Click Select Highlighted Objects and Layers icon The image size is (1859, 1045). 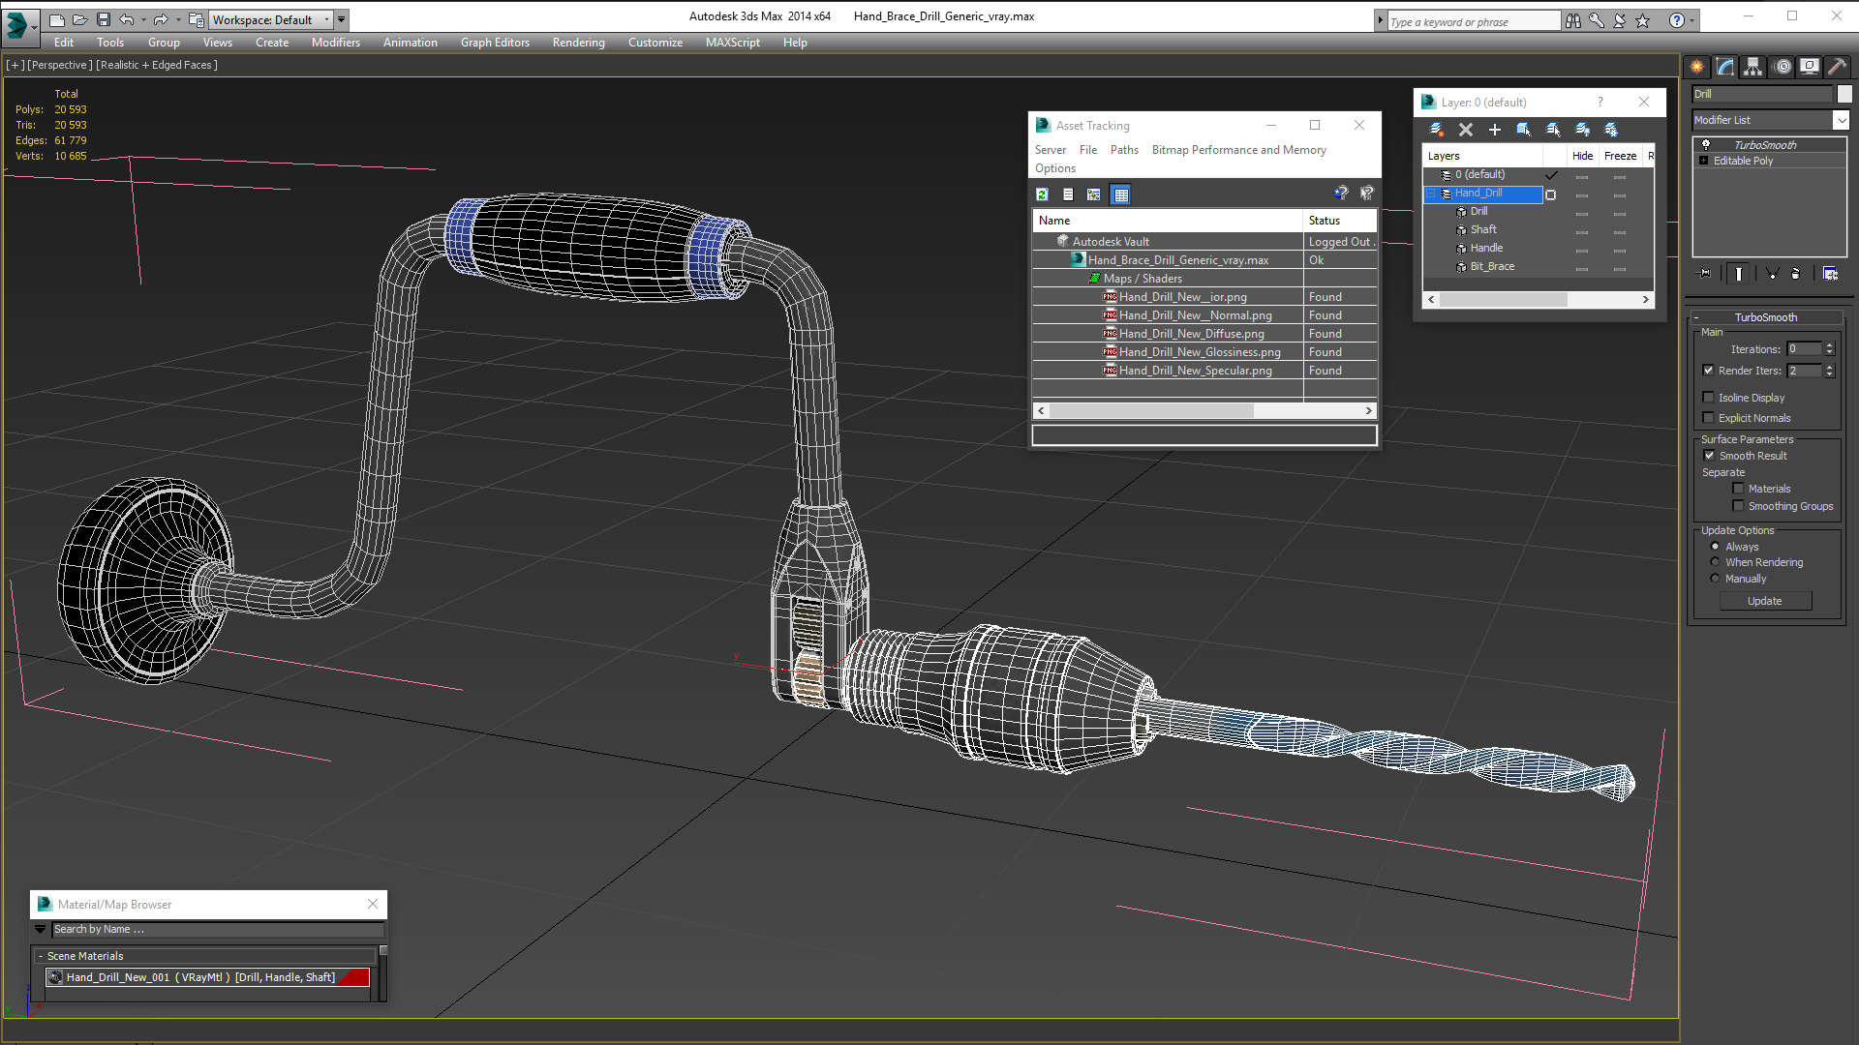1524,130
